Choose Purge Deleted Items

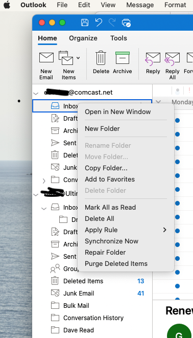[x=116, y=263]
